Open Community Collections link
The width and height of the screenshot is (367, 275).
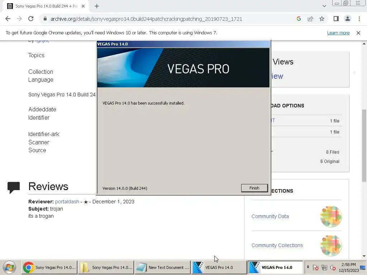coord(277,245)
